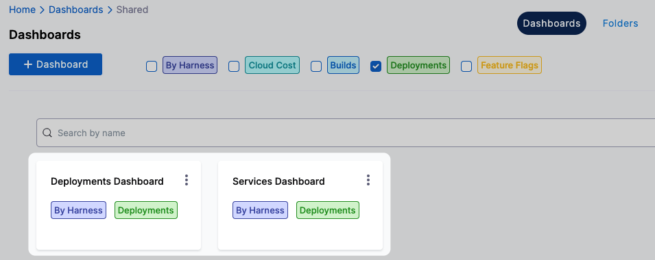Select the Dashboards tab
The image size is (655, 260).
(551, 23)
